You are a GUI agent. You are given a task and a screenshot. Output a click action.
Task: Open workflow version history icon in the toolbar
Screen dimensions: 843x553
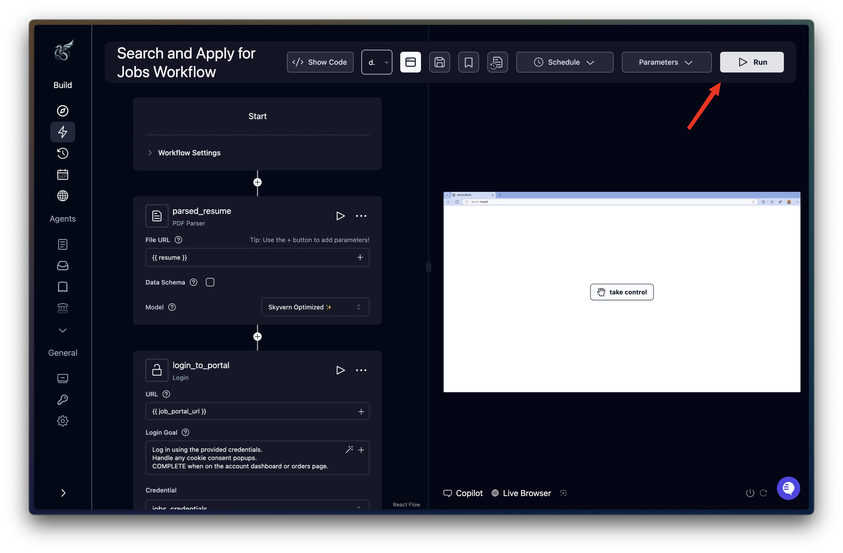point(497,62)
